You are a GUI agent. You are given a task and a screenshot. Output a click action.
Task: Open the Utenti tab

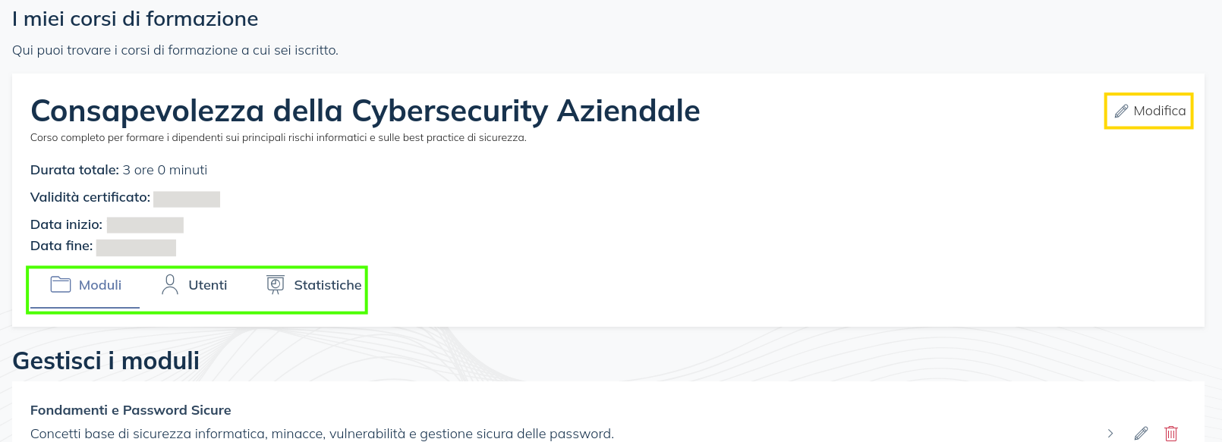pyautogui.click(x=207, y=285)
